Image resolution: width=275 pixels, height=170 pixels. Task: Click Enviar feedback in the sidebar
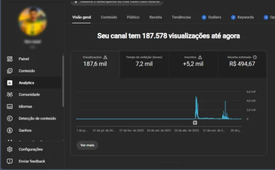tap(32, 161)
